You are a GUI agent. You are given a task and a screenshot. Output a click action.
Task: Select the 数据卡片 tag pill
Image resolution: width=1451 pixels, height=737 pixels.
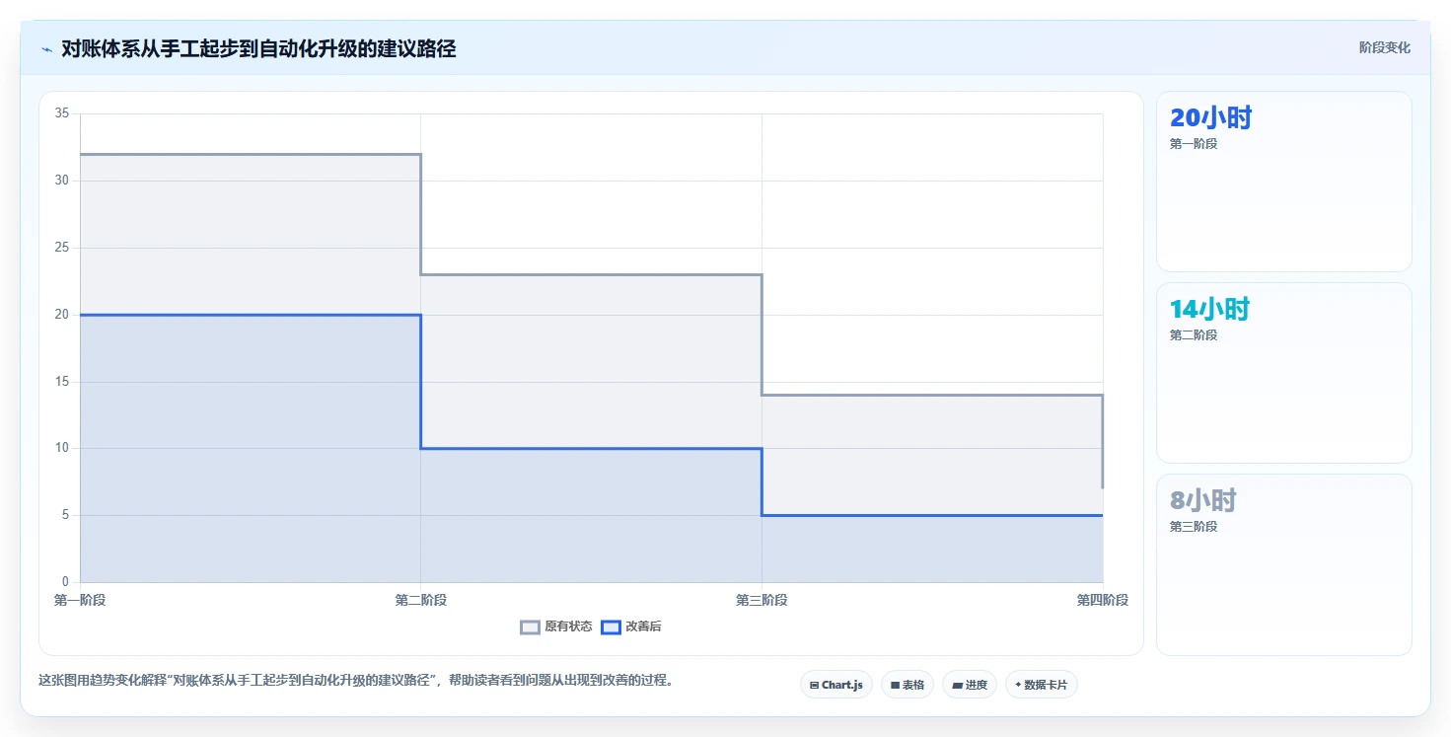tap(1041, 685)
